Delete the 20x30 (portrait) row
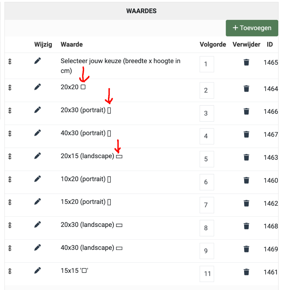The width and height of the screenshot is (289, 290). tap(246, 111)
